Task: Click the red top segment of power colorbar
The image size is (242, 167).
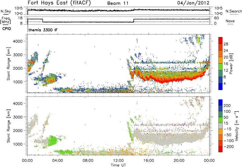Action: 221,41
